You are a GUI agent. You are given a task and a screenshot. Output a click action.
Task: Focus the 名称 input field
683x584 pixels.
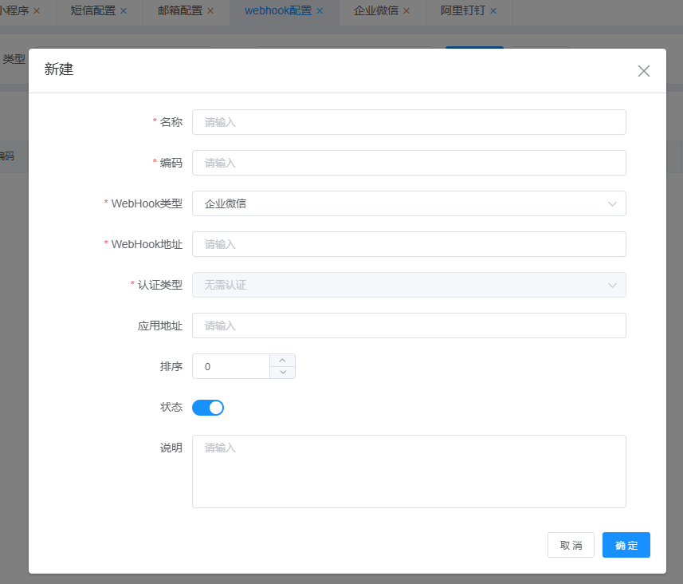coord(408,122)
